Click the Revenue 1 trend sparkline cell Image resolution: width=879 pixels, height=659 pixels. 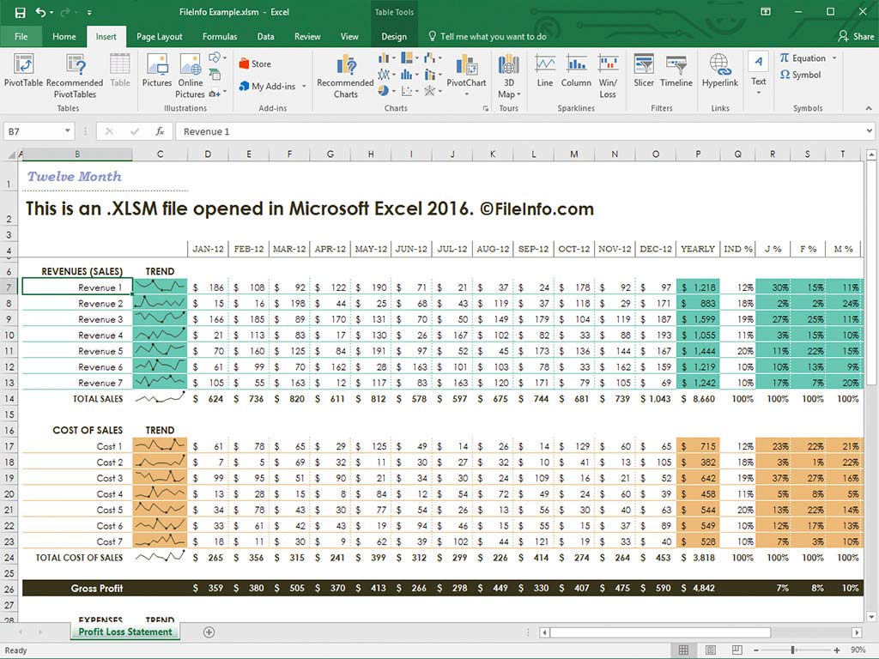coord(160,287)
